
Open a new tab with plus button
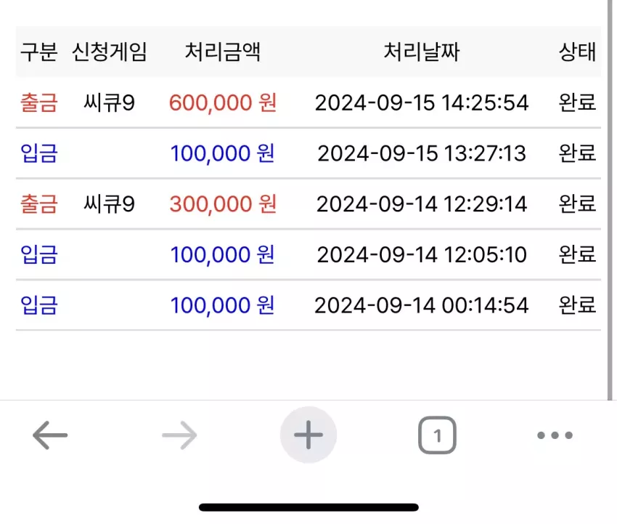[x=308, y=435]
